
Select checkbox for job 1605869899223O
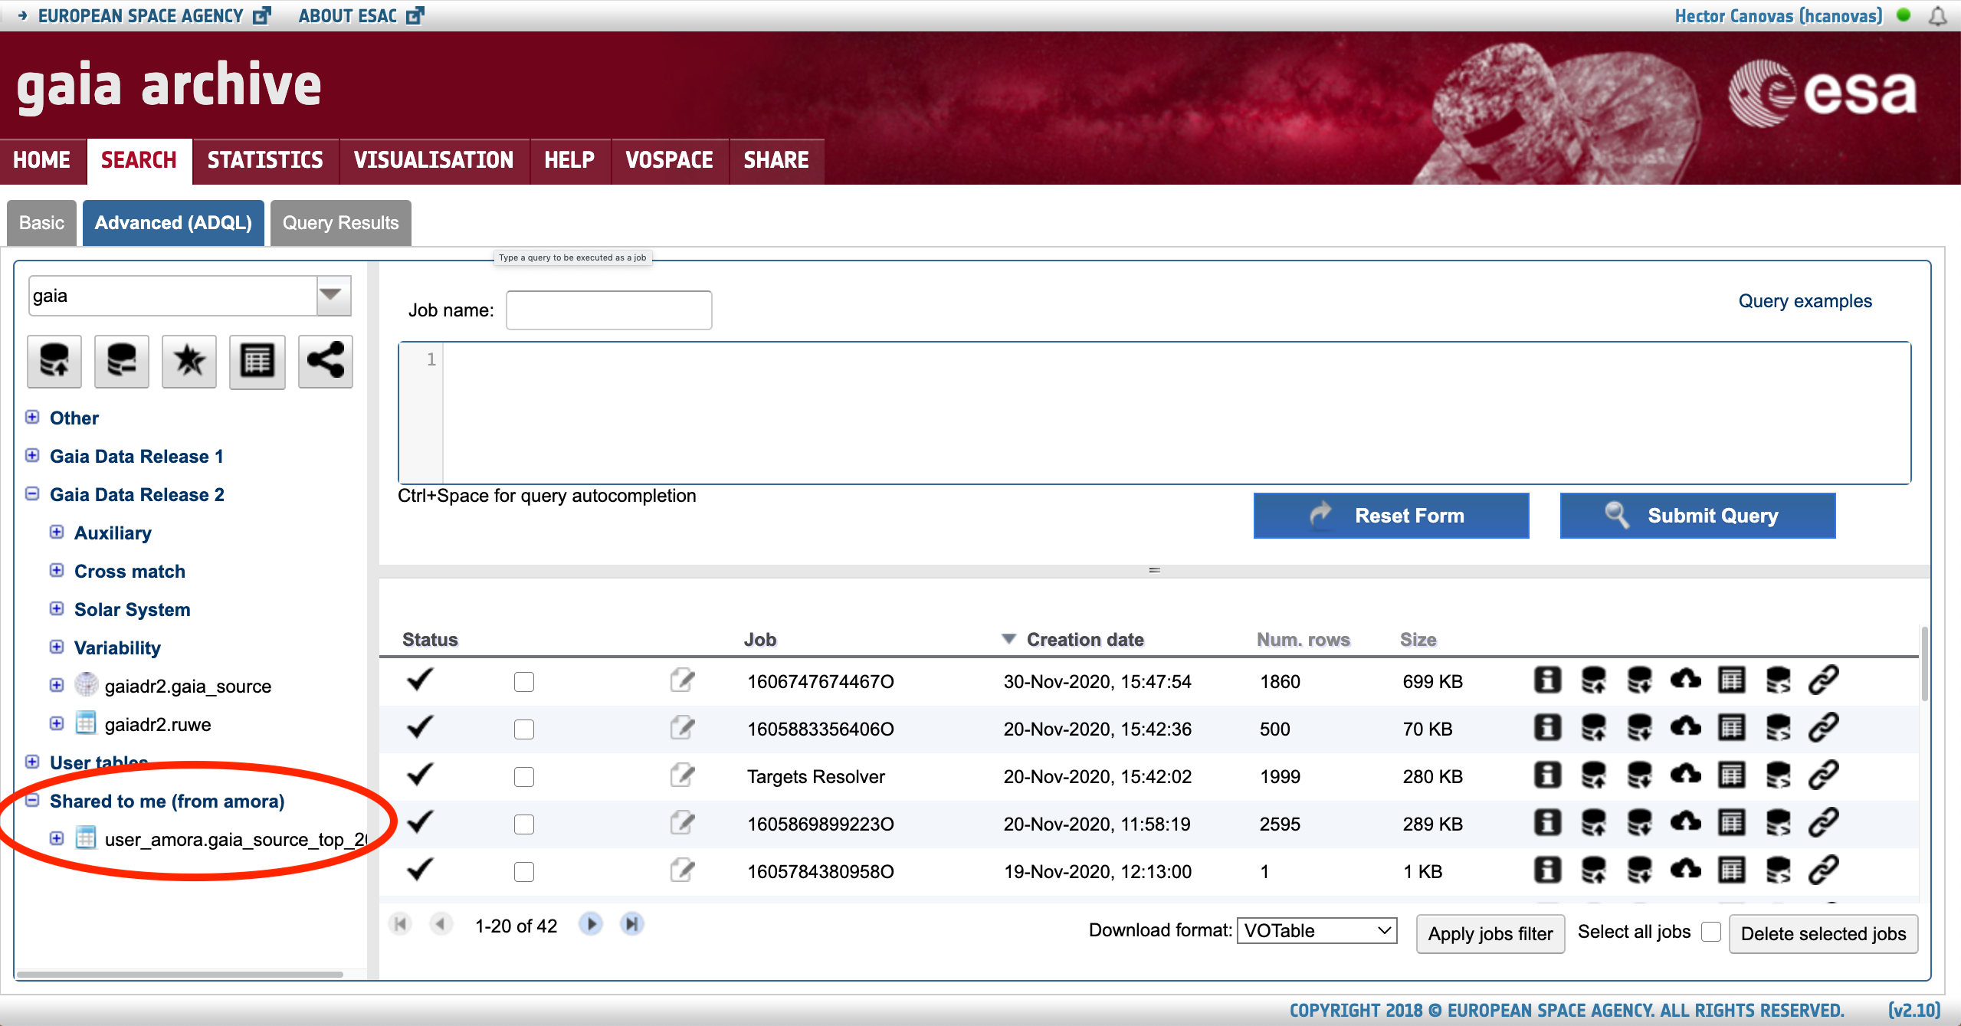pyautogui.click(x=524, y=824)
